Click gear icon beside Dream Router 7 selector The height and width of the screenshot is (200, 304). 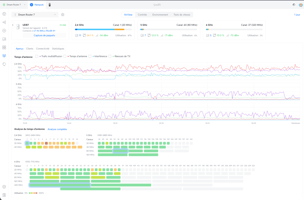click(63, 15)
